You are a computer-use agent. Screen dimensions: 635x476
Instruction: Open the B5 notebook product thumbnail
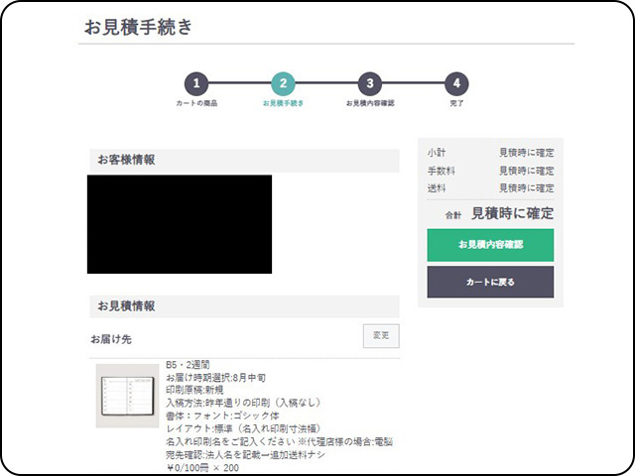pyautogui.click(x=127, y=396)
